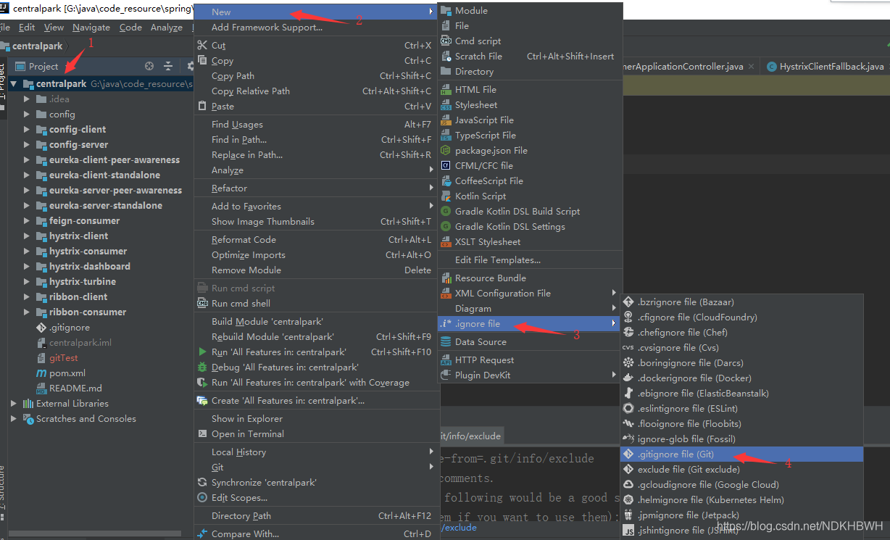Screen dimensions: 890x540
Task: Click the Debug bug icon
Action: pos(202,367)
